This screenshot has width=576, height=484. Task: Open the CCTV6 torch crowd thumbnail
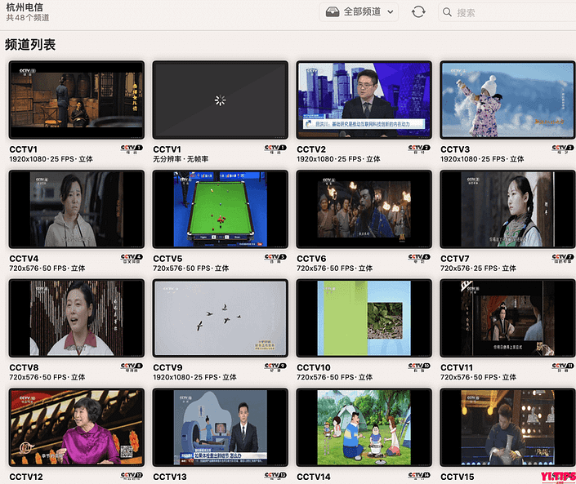pos(364,209)
